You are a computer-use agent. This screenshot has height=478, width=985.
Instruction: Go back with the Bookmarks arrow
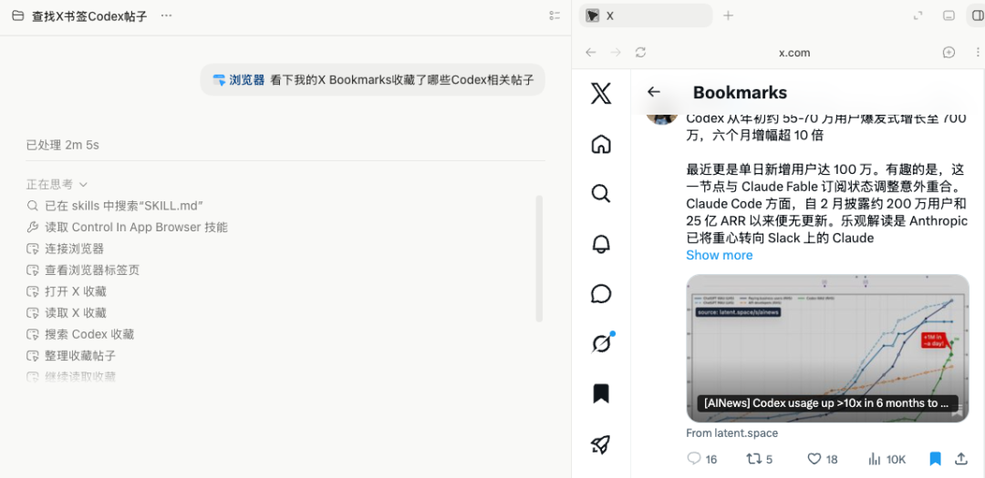(x=654, y=92)
